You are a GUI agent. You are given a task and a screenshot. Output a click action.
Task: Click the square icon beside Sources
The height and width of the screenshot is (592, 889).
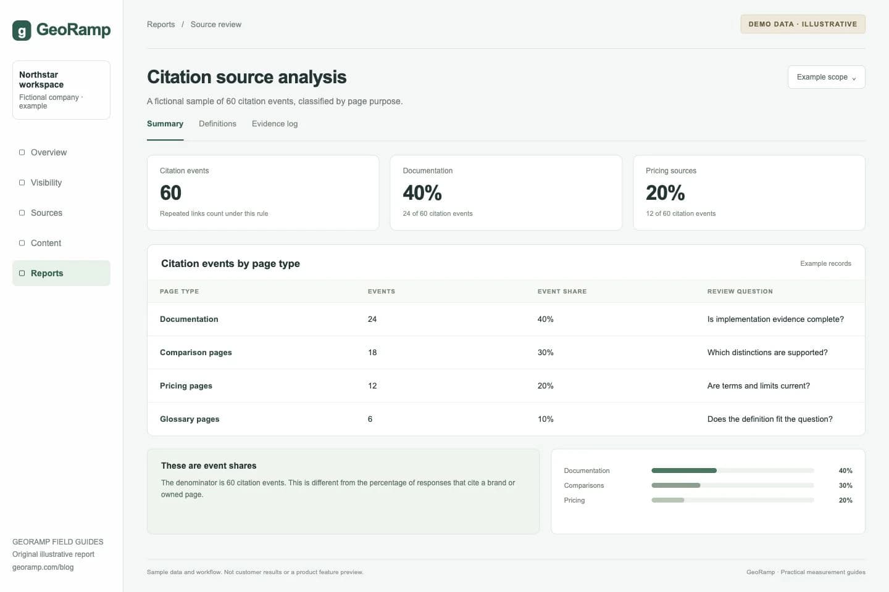[22, 213]
